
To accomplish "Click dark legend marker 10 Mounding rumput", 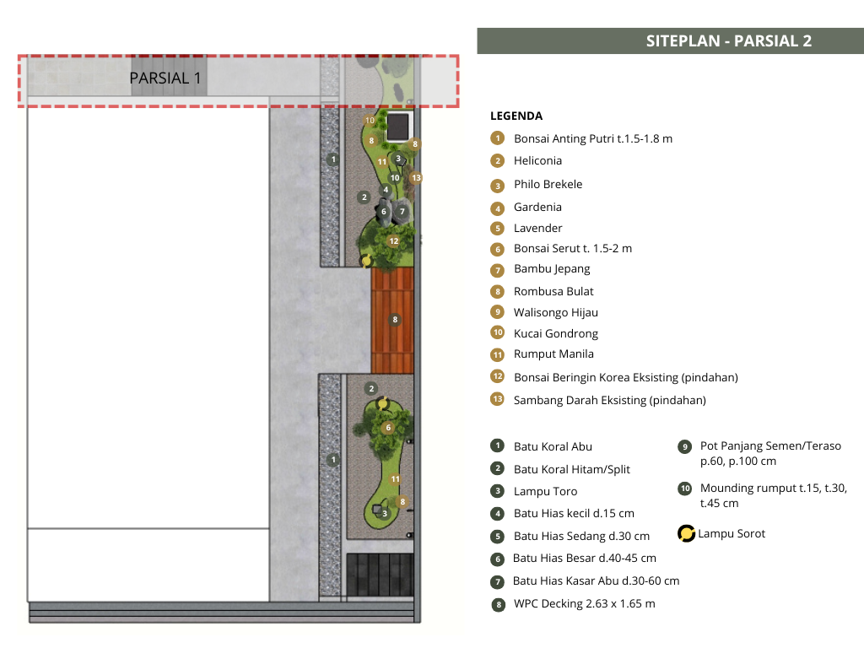I will coord(685,489).
